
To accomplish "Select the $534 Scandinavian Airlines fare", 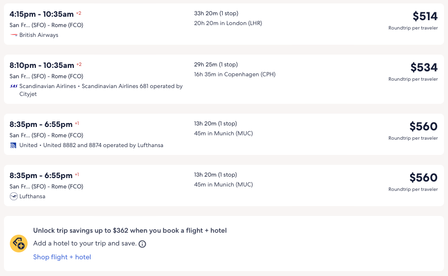I will [424, 67].
